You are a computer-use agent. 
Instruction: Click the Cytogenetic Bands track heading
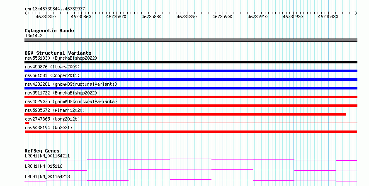49,31
